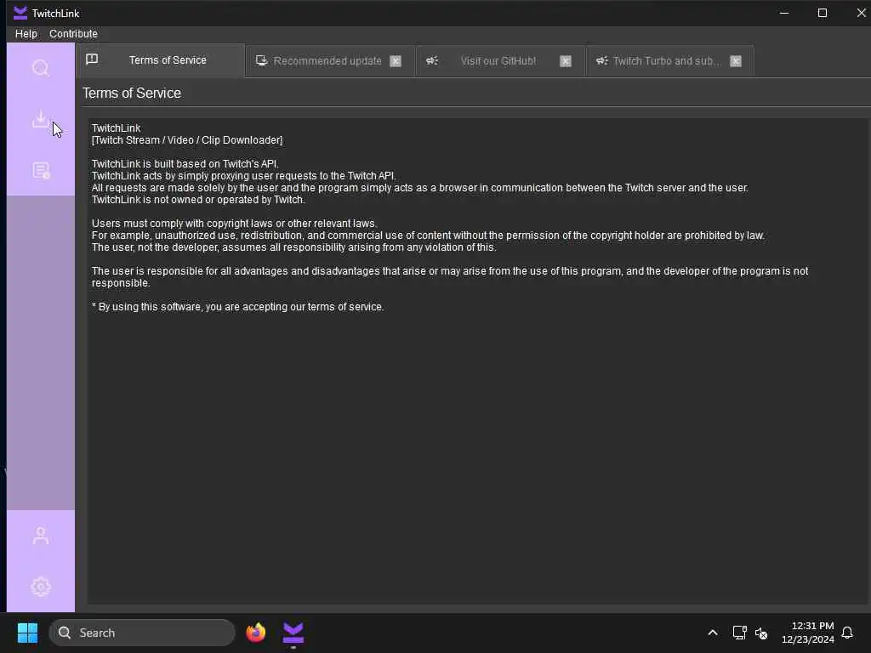Open the scheduled downloads list icon

click(41, 170)
